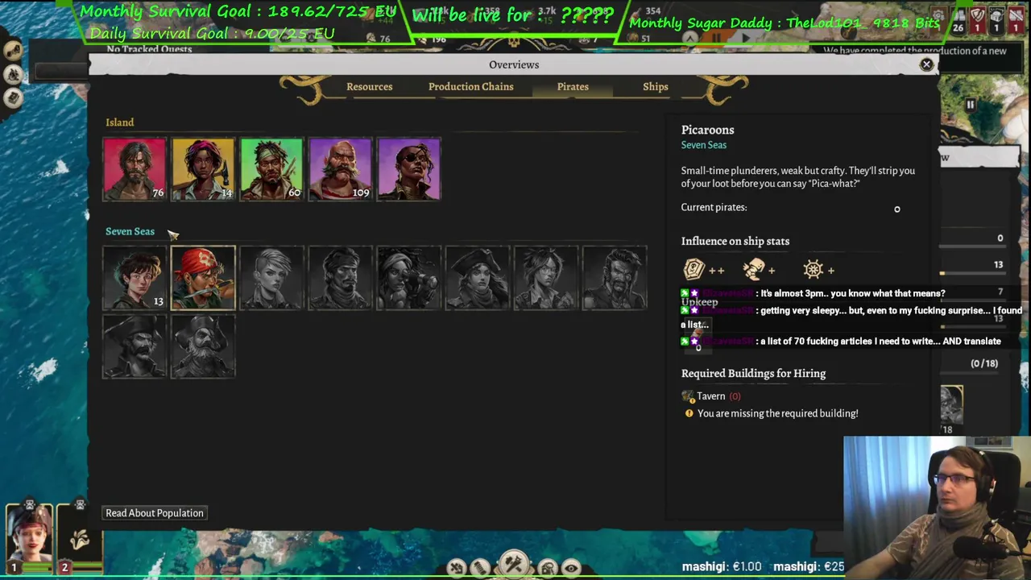Click the Seven Seas subtitle under Picaroons

coord(704,145)
